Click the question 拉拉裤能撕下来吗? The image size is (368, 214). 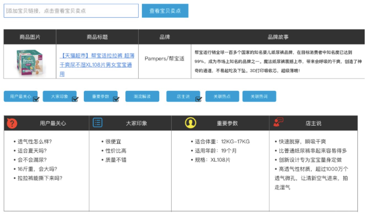pos(40,178)
